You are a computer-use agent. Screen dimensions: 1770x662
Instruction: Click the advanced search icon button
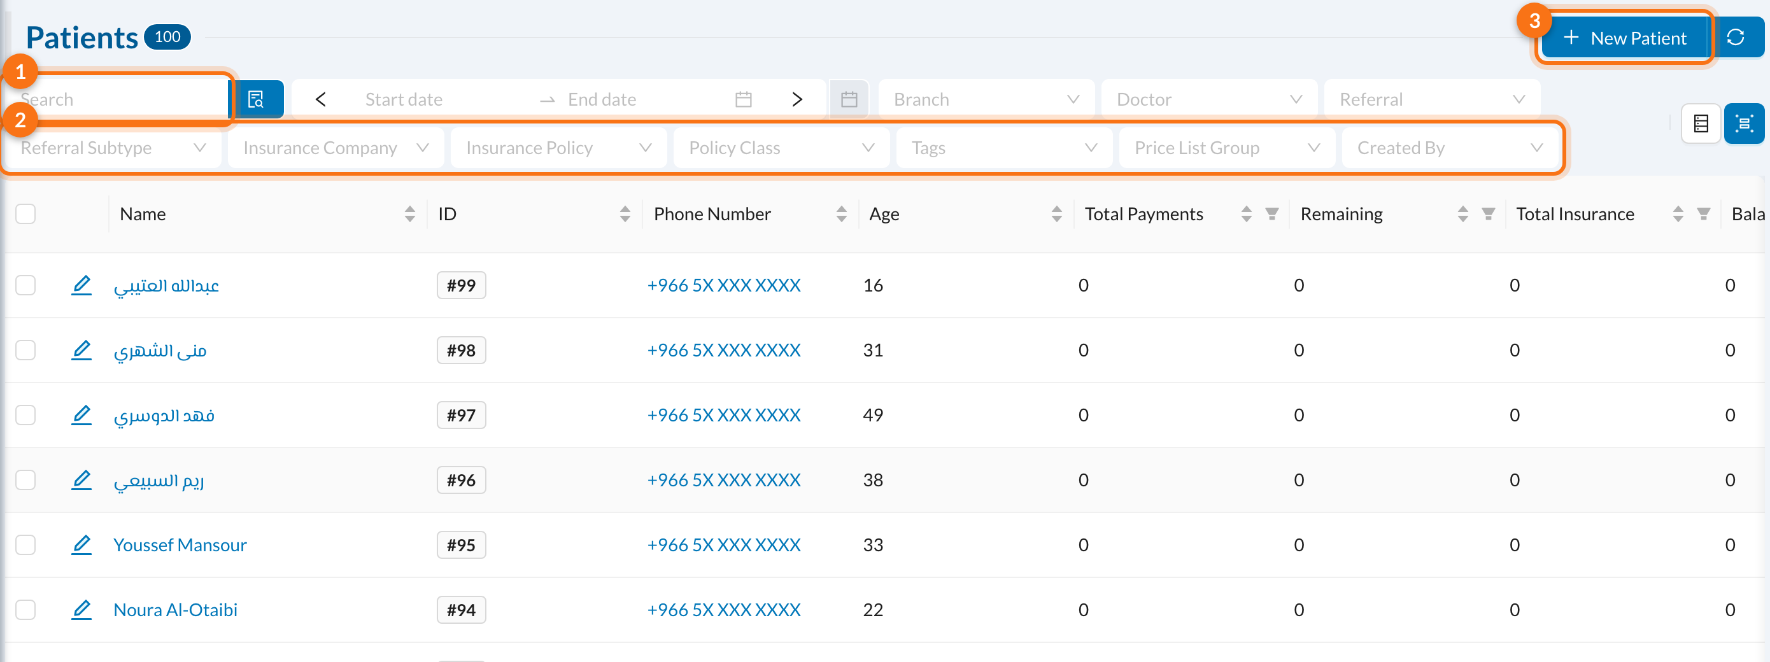255,99
